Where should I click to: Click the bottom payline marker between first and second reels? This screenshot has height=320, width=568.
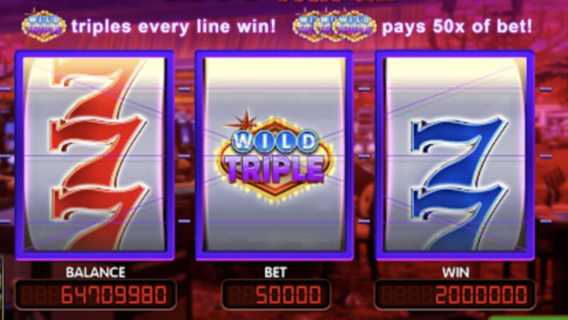[x=184, y=221]
